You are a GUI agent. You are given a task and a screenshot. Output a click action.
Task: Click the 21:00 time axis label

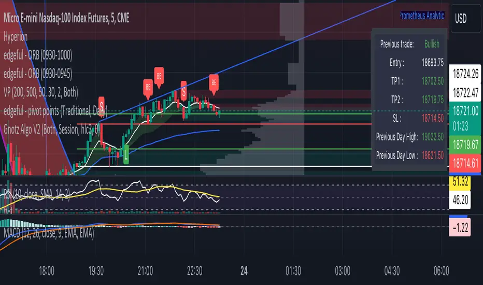tap(145, 271)
